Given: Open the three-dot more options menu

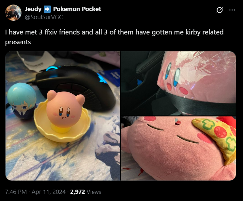Looking at the screenshot, I should pos(232,10).
